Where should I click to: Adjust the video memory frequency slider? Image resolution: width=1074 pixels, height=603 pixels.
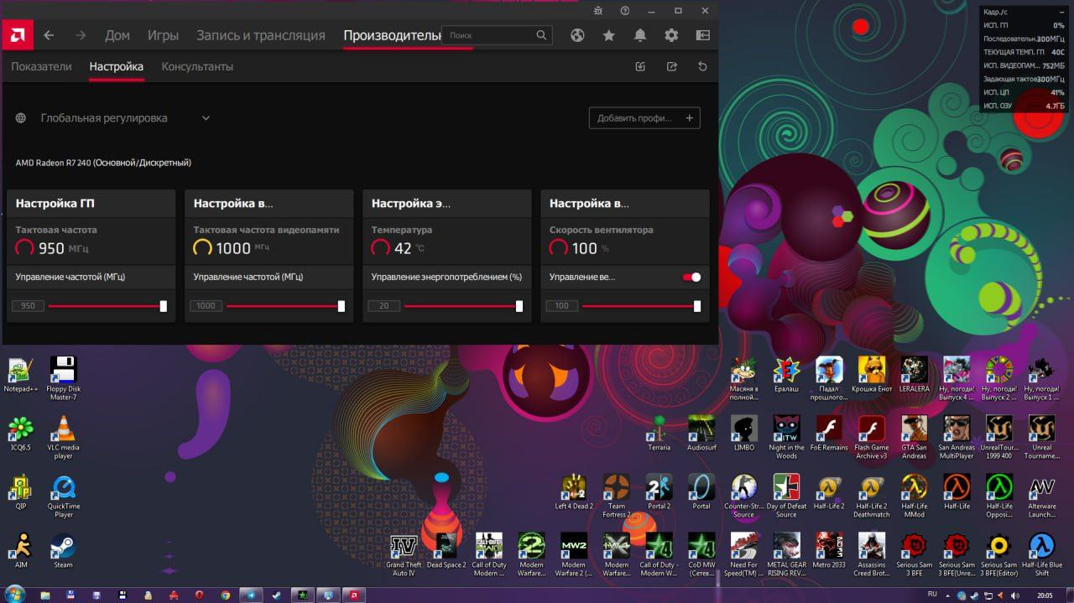[x=284, y=306]
